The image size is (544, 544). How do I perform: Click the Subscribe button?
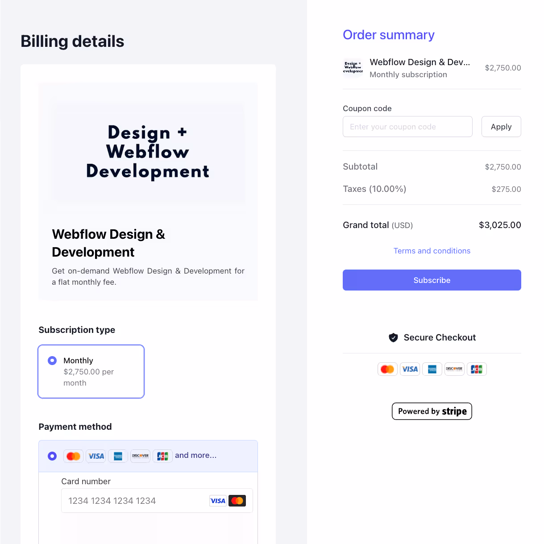click(x=432, y=280)
